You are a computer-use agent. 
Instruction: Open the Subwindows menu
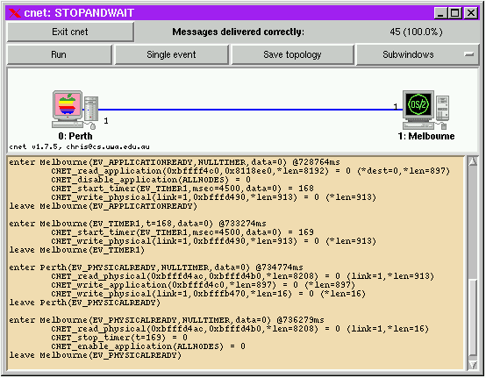[x=418, y=55]
